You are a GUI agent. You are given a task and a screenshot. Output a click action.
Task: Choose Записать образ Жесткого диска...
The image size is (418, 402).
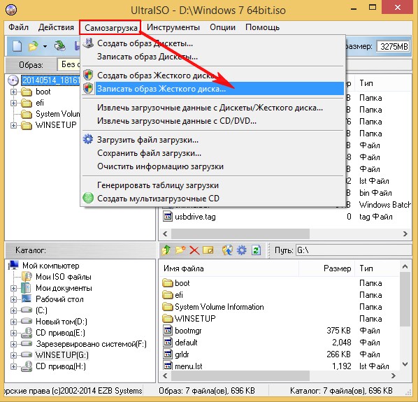point(212,89)
